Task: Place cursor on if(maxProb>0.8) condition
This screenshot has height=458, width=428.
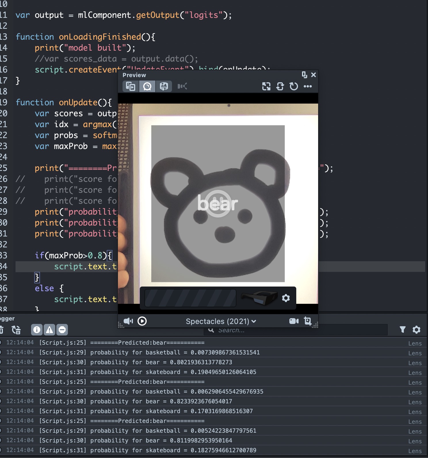Action: 73,255
